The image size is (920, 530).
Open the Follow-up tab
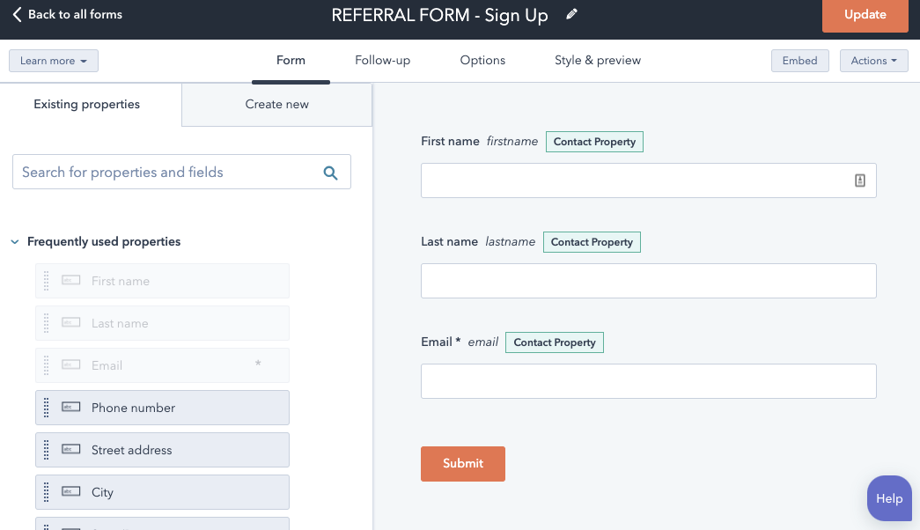click(x=382, y=60)
